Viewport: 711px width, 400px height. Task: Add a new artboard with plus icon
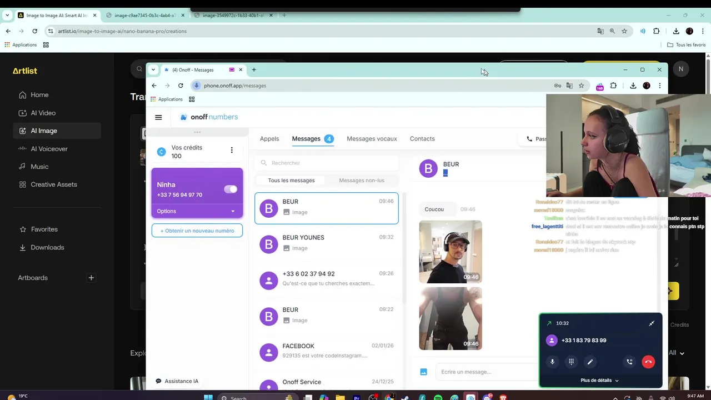(x=91, y=278)
